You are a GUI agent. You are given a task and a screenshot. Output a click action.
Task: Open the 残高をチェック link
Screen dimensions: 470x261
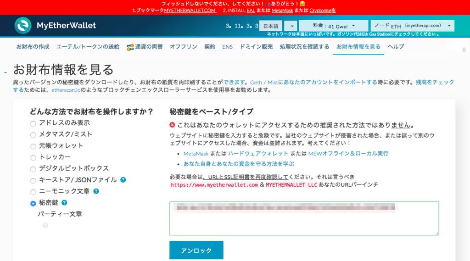point(435,83)
